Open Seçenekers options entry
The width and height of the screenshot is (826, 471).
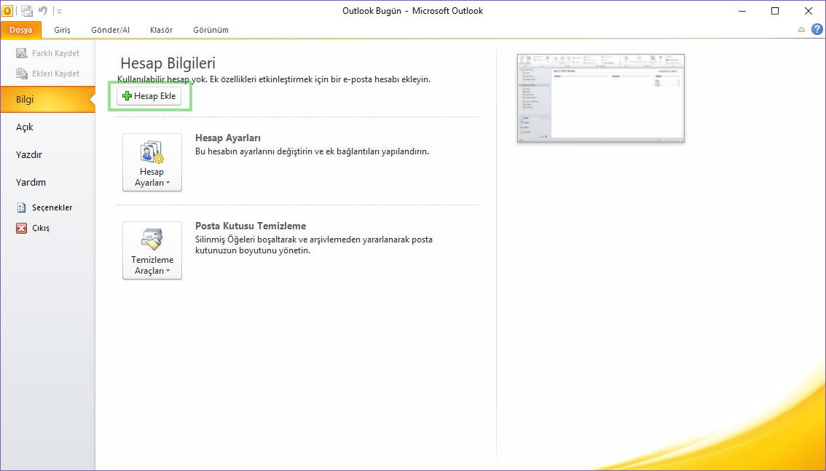44,207
